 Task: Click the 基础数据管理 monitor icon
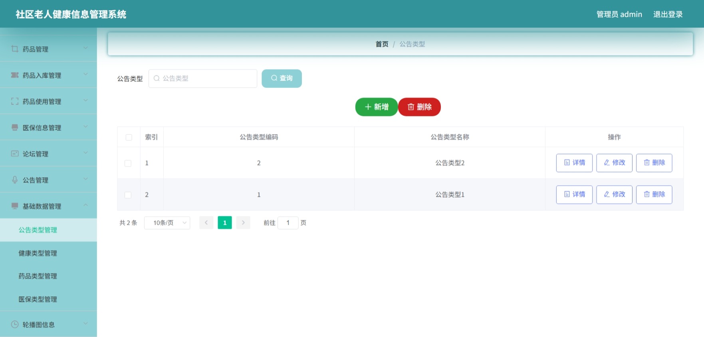tap(15, 206)
